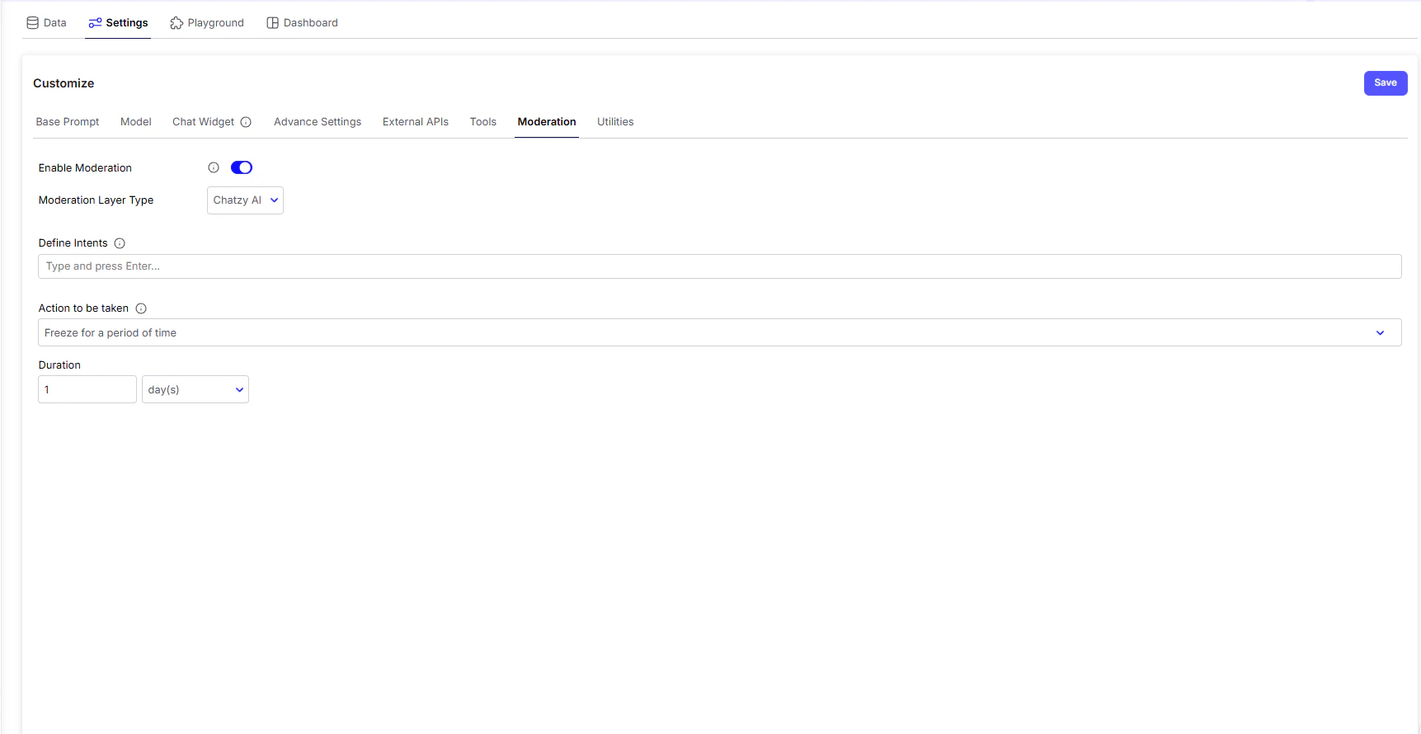Image resolution: width=1421 pixels, height=734 pixels.
Task: Expand the Action to be taken dropdown
Action: point(719,332)
